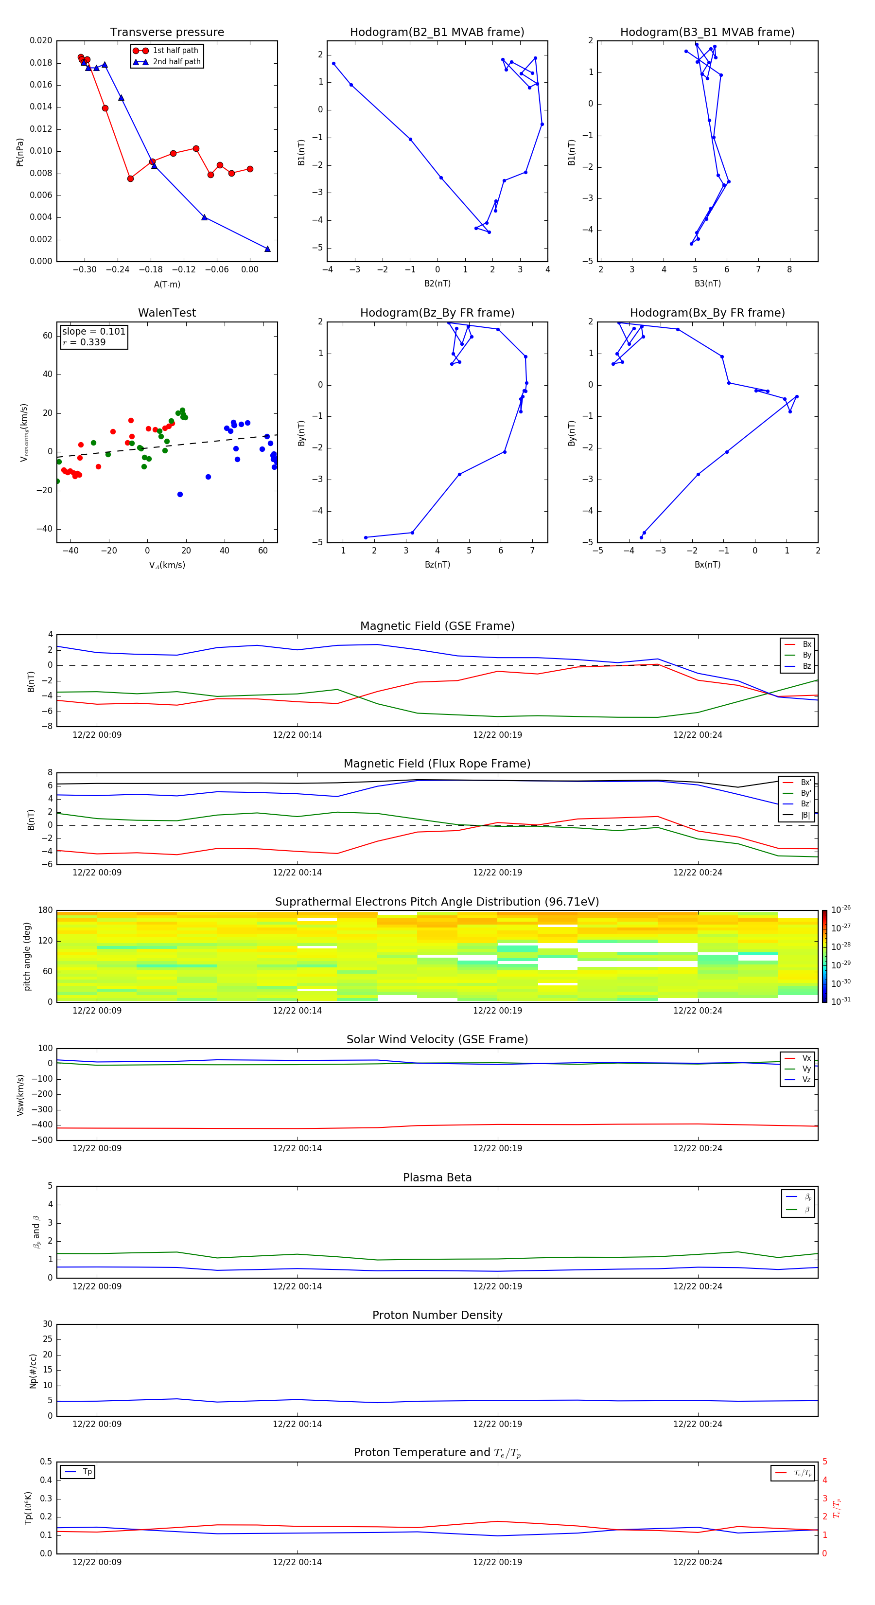This screenshot has height=1605, width=875.
Task: Click Vx legend entry in solar wind plot
Action: click(798, 1058)
